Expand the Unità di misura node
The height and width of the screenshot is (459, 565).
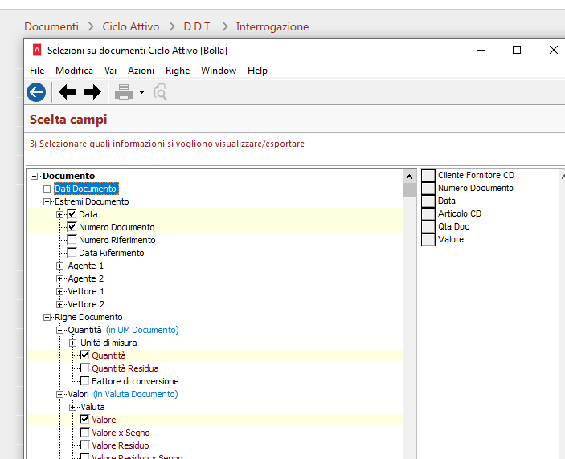coord(73,343)
